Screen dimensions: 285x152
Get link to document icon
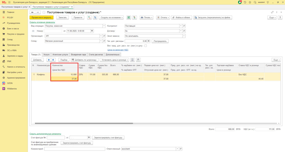(x=272, y=12)
